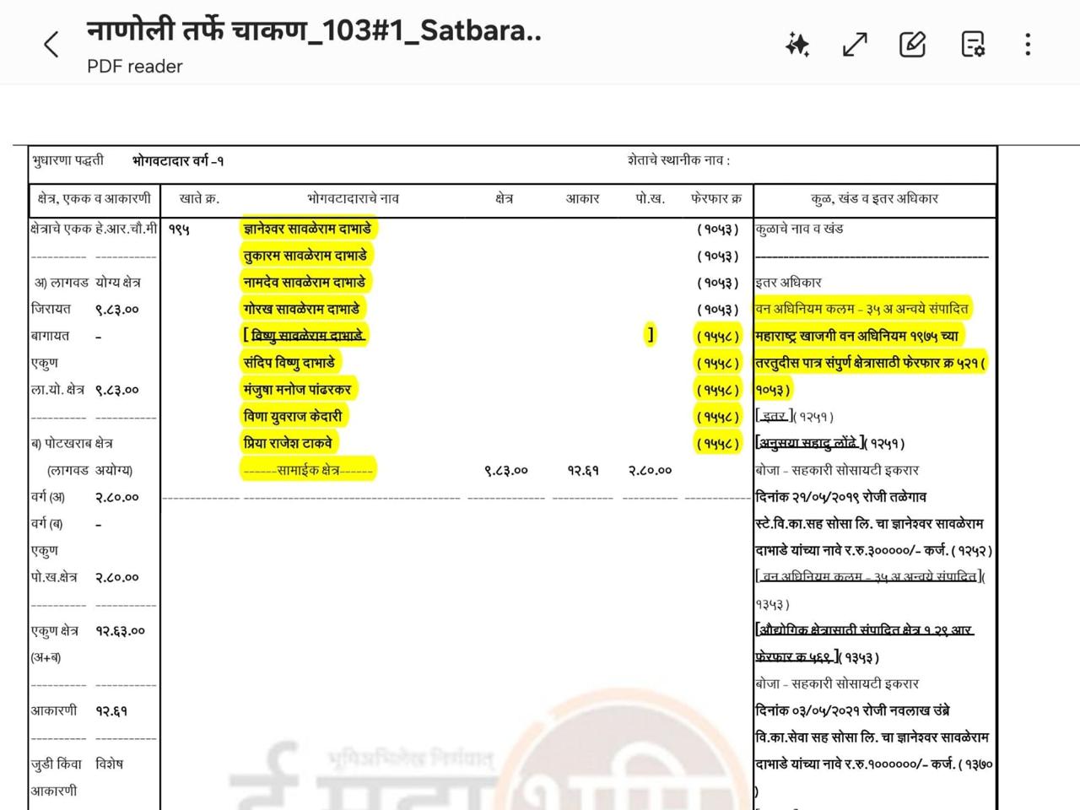The width and height of the screenshot is (1080, 810).
Task: Tap underlined name अनुसया सहादु लोंढे
Action: [x=808, y=443]
